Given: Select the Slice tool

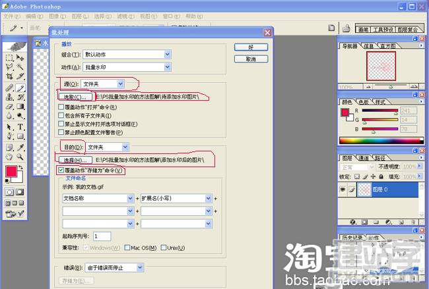Looking at the screenshot, I should click(20, 76).
